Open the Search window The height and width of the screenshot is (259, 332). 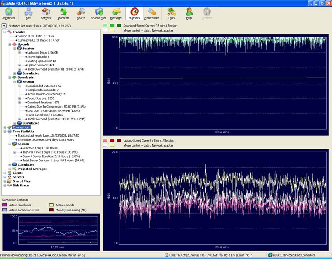tap(81, 13)
